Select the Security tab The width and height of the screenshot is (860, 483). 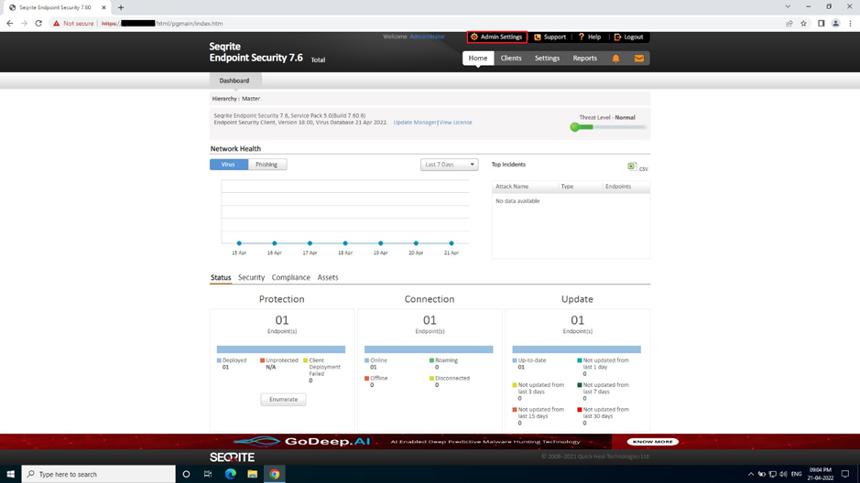[x=251, y=277]
